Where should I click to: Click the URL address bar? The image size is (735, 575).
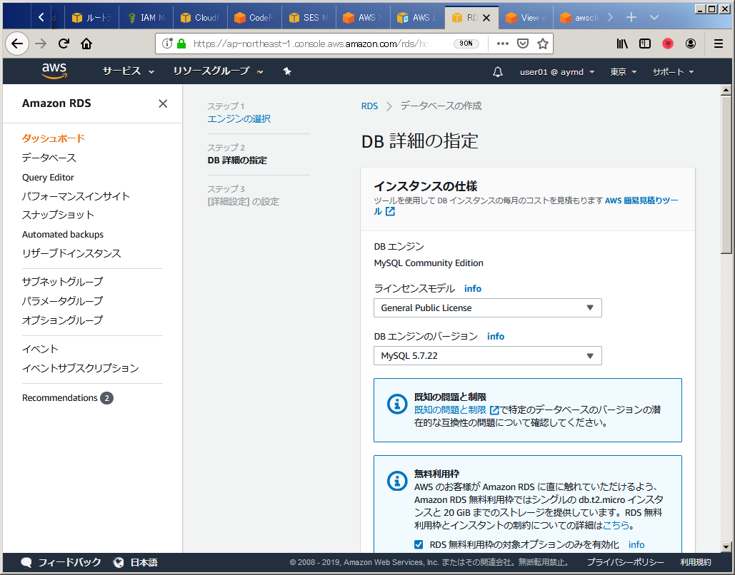point(309,44)
